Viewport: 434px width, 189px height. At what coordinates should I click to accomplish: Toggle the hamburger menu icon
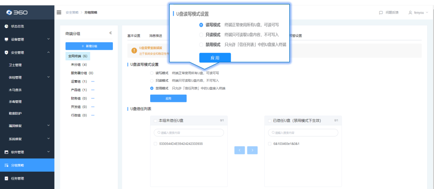[x=59, y=12]
